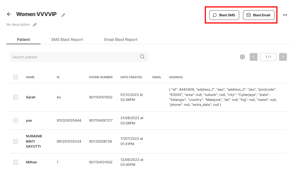Click patient name Milhan
298x178 pixels.
click(31, 162)
